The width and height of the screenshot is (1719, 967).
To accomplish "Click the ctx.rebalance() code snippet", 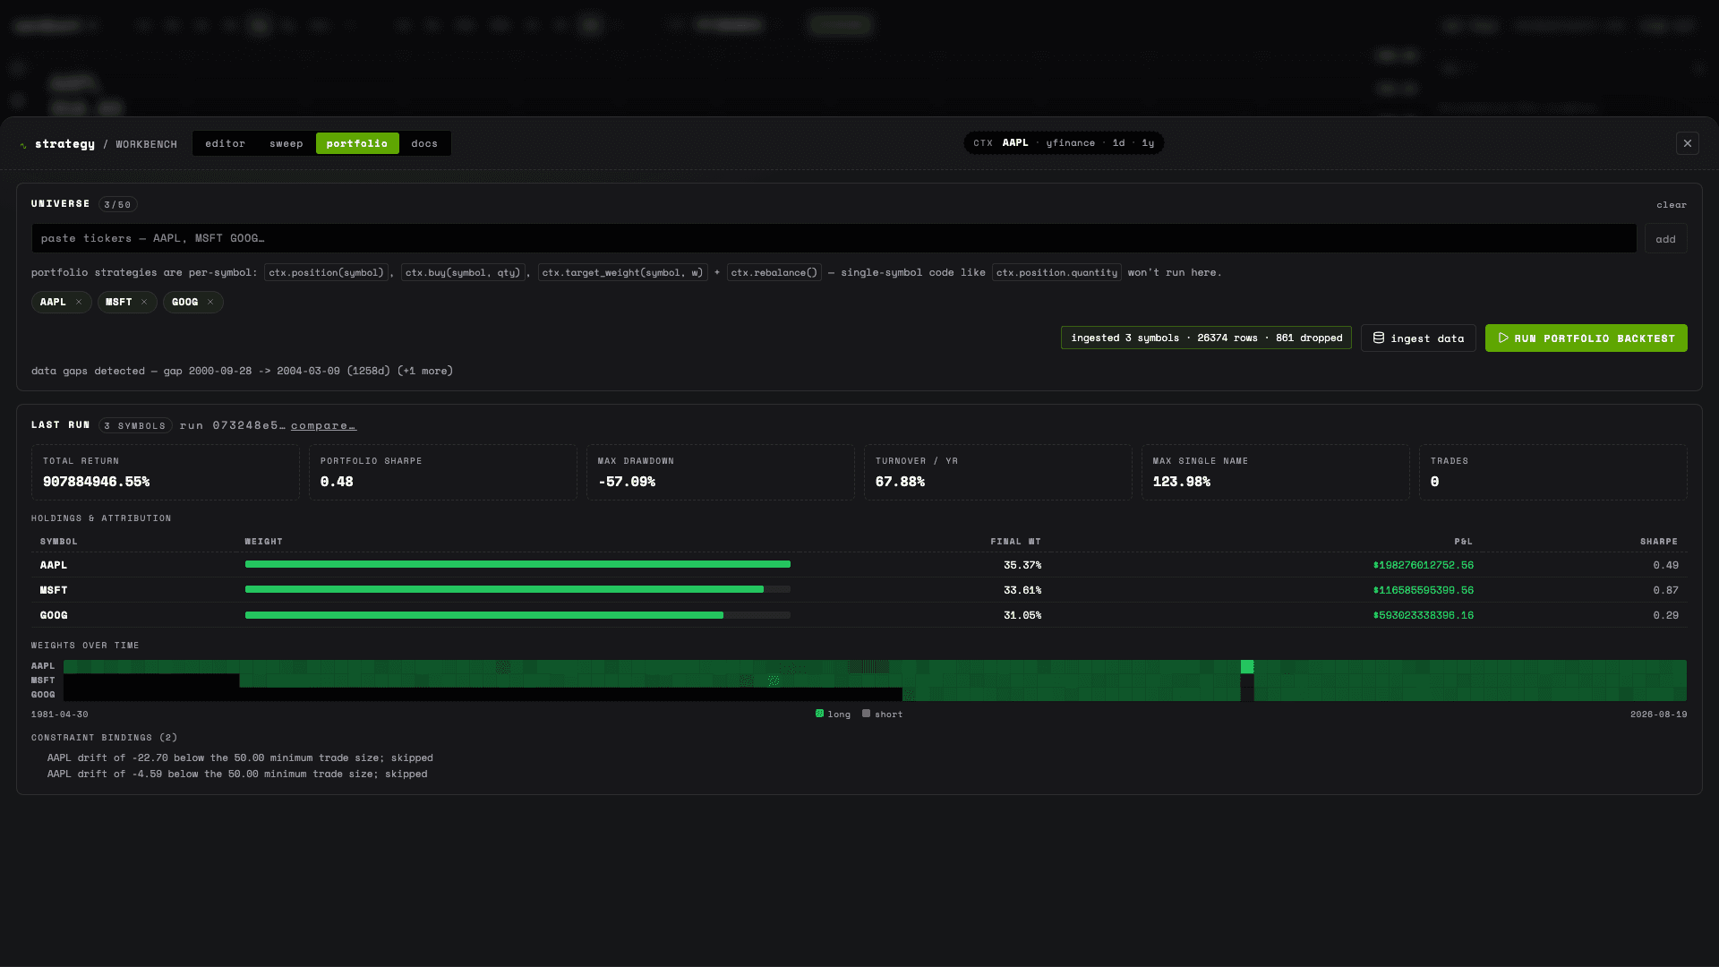I will coord(774,272).
